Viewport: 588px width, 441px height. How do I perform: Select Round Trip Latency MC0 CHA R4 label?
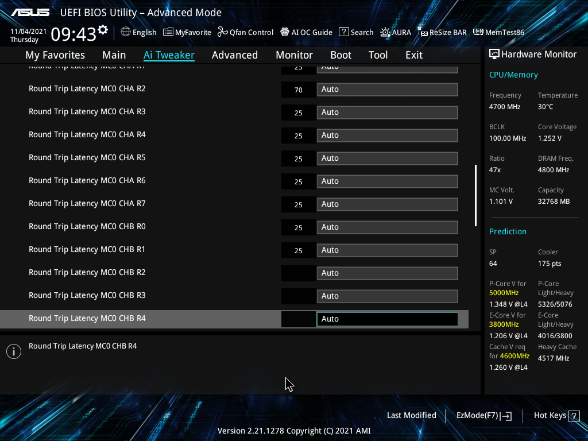coord(87,134)
